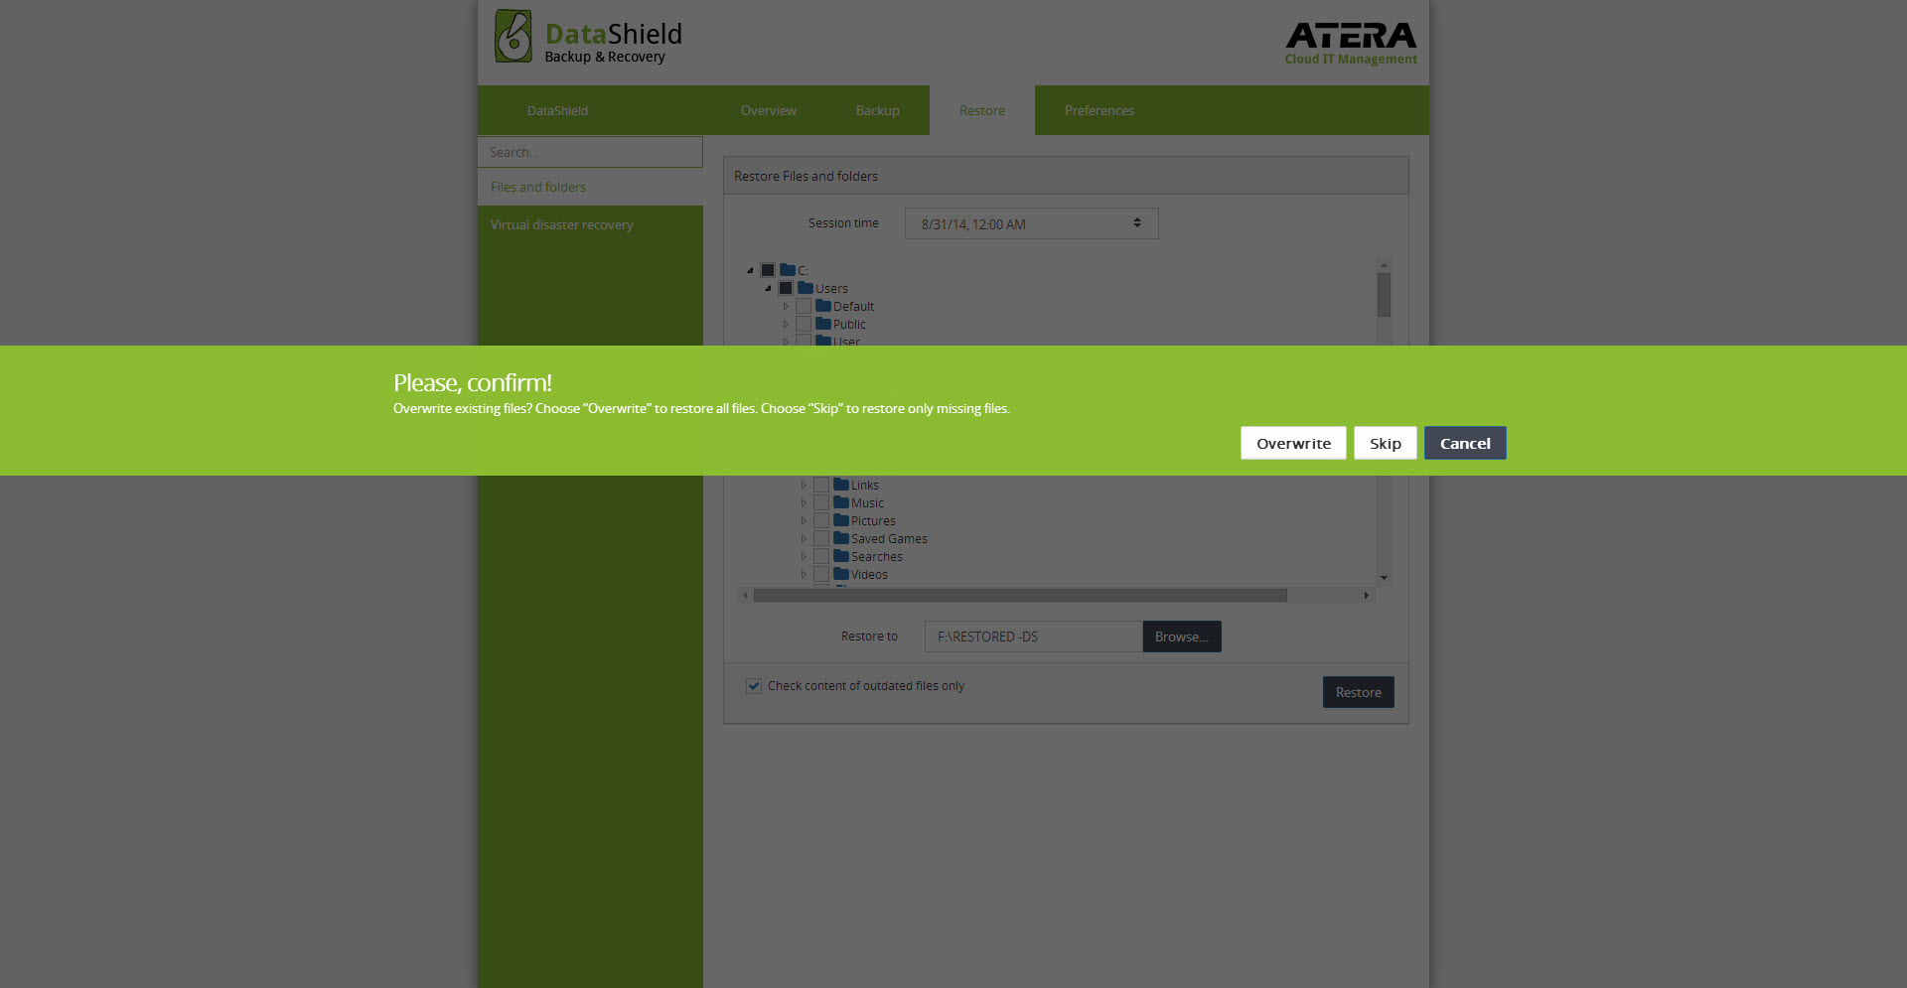This screenshot has height=988, width=1907.
Task: Click the ATERA Cloud IT Management logo
Action: click(1351, 42)
